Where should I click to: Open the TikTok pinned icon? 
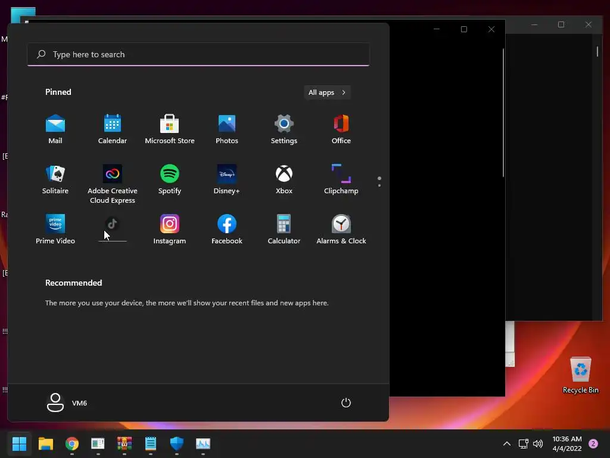(x=113, y=224)
